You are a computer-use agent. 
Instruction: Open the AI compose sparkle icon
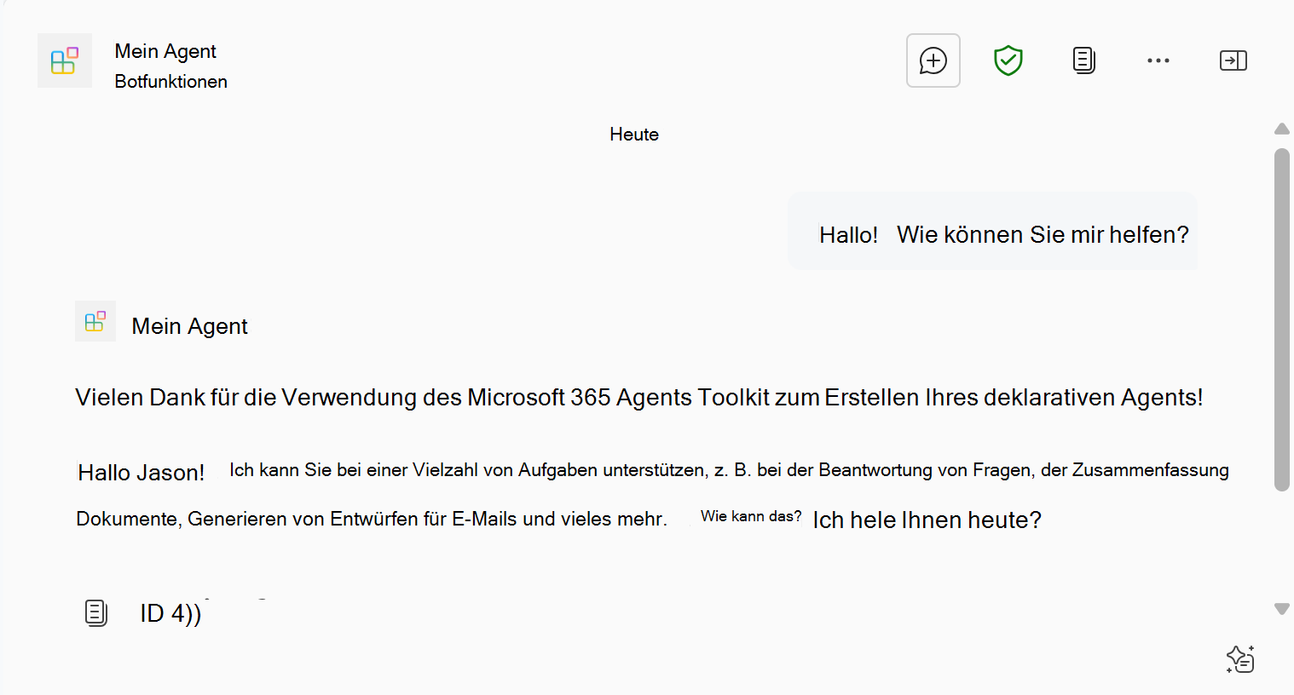click(1242, 658)
